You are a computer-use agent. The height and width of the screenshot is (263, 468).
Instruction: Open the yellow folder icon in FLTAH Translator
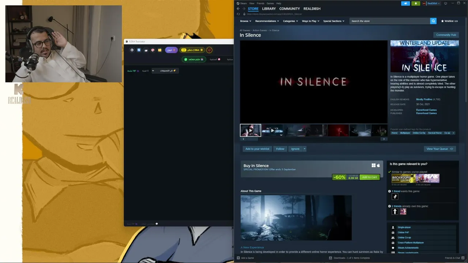pyautogui.click(x=160, y=50)
